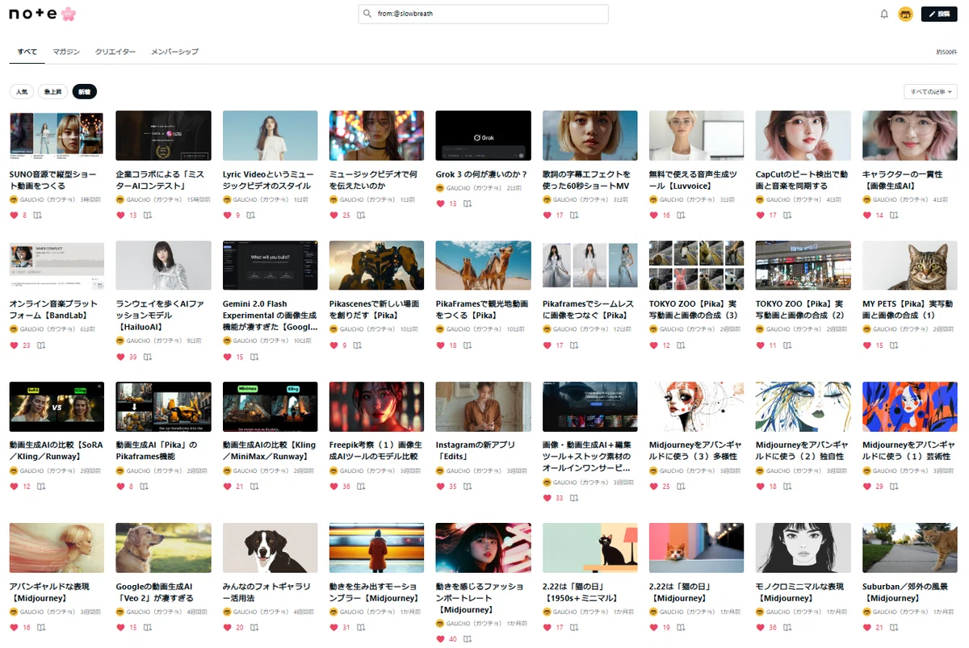Open the すべての記事 dropdown

(x=931, y=92)
